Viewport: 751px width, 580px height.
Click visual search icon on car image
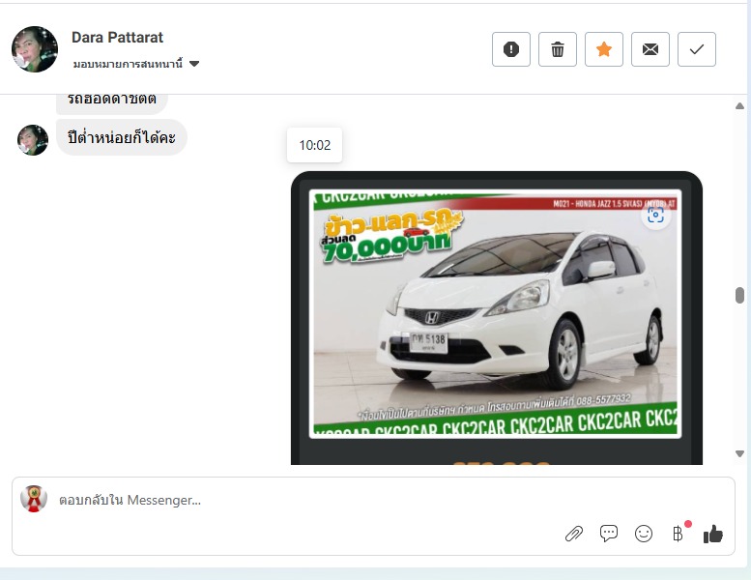[x=656, y=215]
